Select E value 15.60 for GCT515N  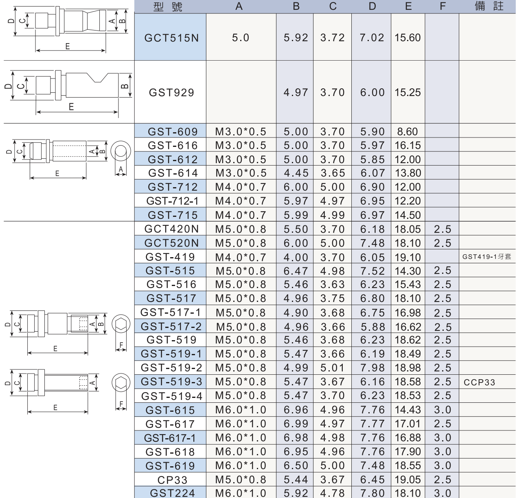coord(407,37)
